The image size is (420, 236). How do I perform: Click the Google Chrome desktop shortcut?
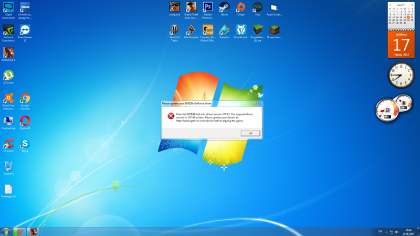[x=25, y=101]
